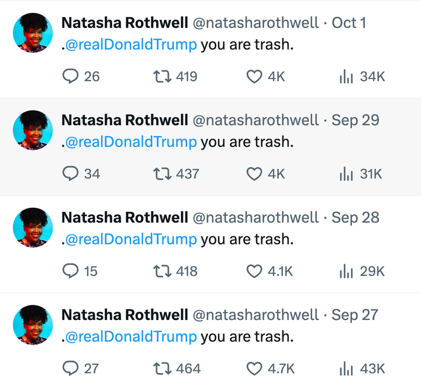Open view stats of Sep 29 tweet
Viewport: 421px width, 382px height.
pyautogui.click(x=347, y=174)
